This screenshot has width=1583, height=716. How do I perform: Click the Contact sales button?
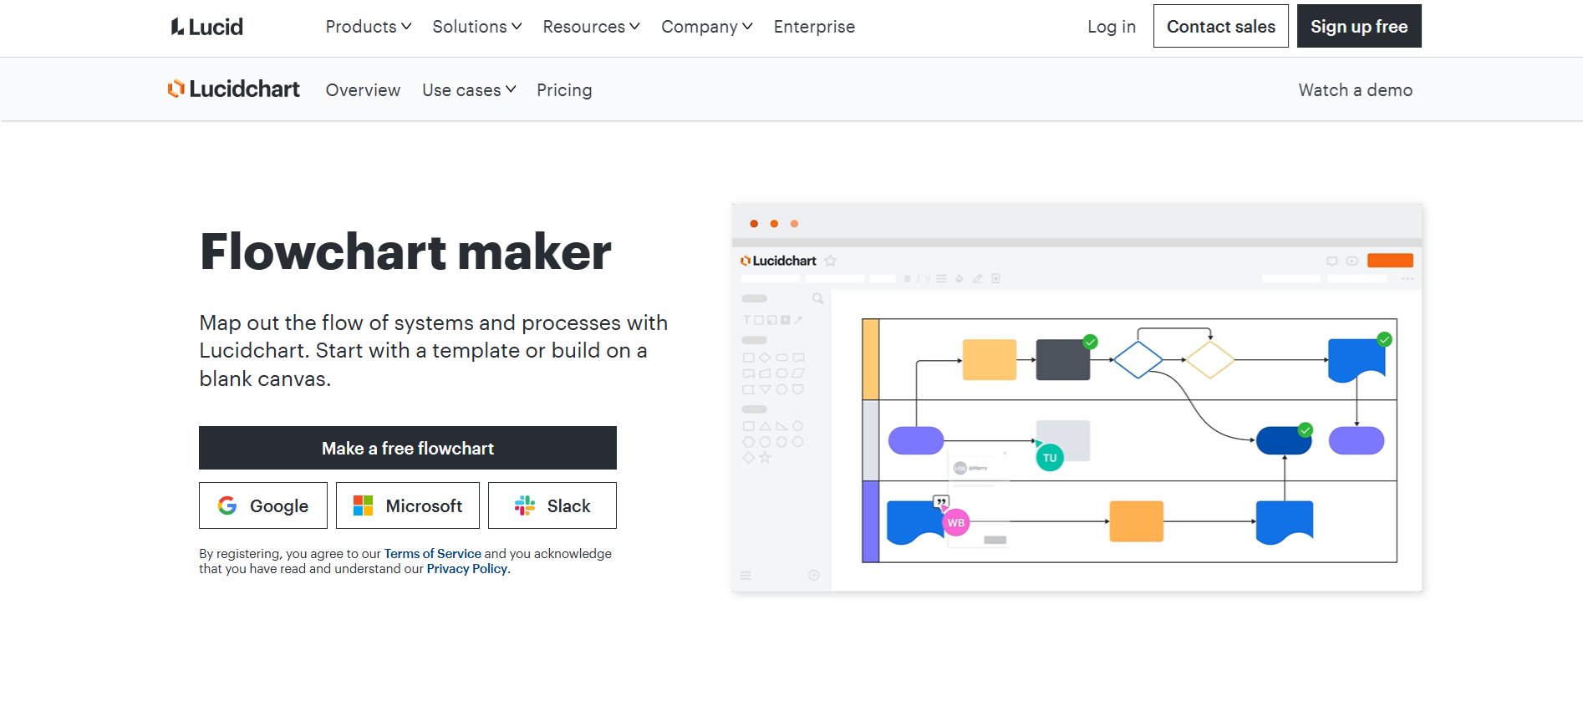[1221, 26]
